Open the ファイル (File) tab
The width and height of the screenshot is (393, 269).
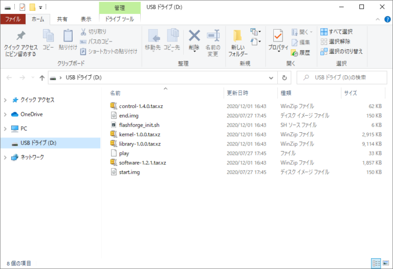coord(13,19)
